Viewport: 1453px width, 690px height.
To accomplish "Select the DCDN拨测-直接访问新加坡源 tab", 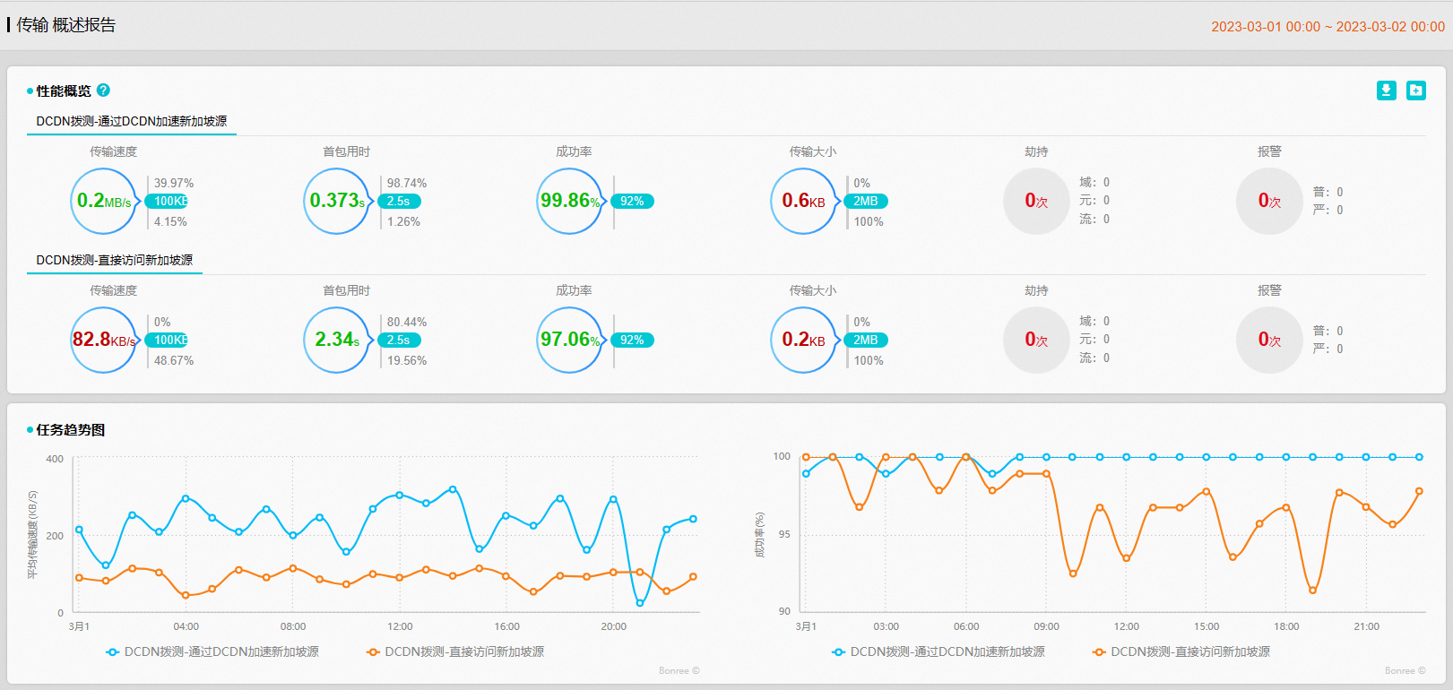I will tap(115, 260).
